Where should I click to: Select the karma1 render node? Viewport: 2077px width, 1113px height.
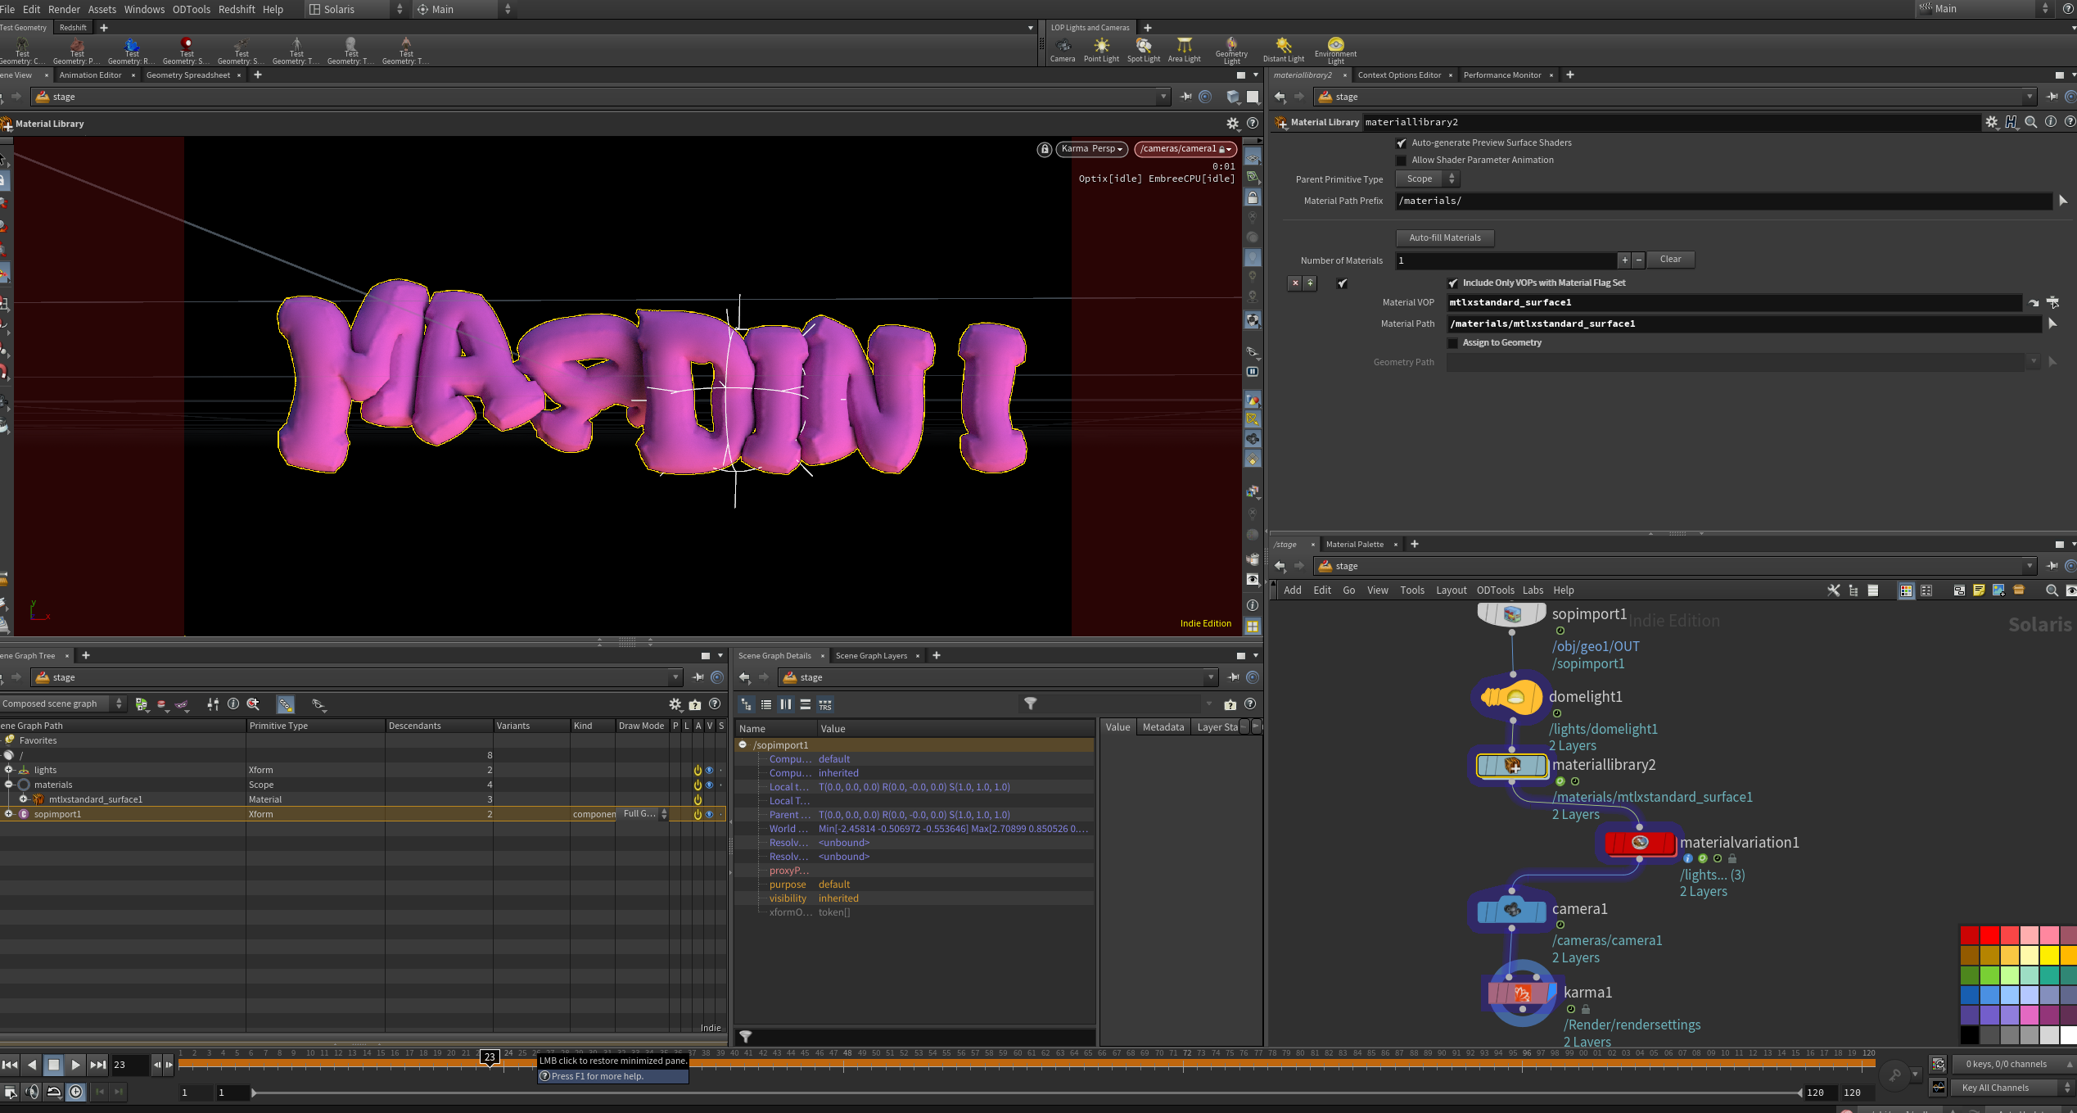click(x=1522, y=993)
